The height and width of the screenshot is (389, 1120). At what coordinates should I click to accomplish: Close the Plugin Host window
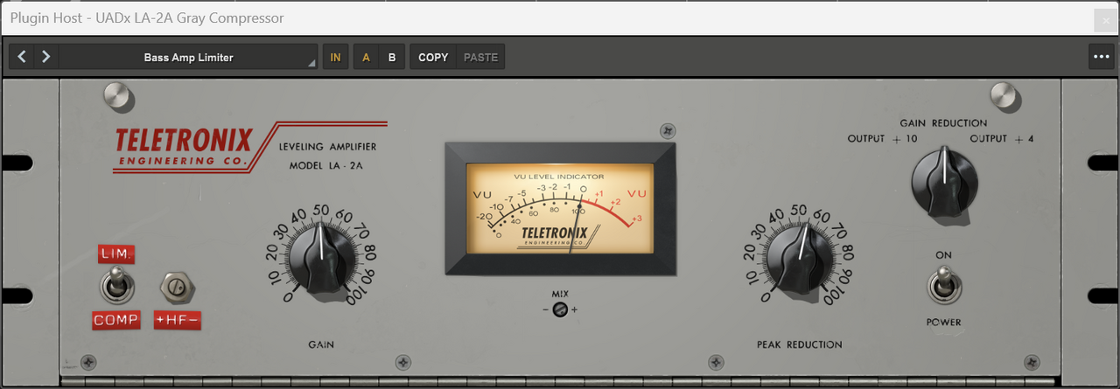pos(1106,21)
